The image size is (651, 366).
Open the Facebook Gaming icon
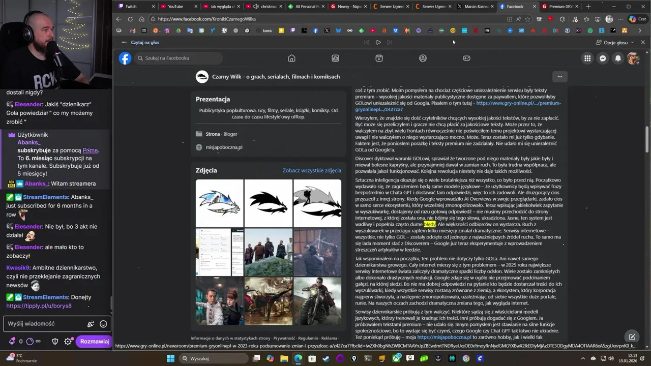pyautogui.click(x=466, y=58)
